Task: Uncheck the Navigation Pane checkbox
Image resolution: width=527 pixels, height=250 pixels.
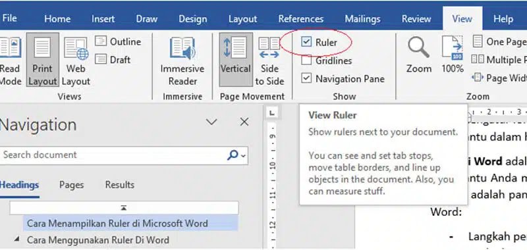Action: pos(306,78)
